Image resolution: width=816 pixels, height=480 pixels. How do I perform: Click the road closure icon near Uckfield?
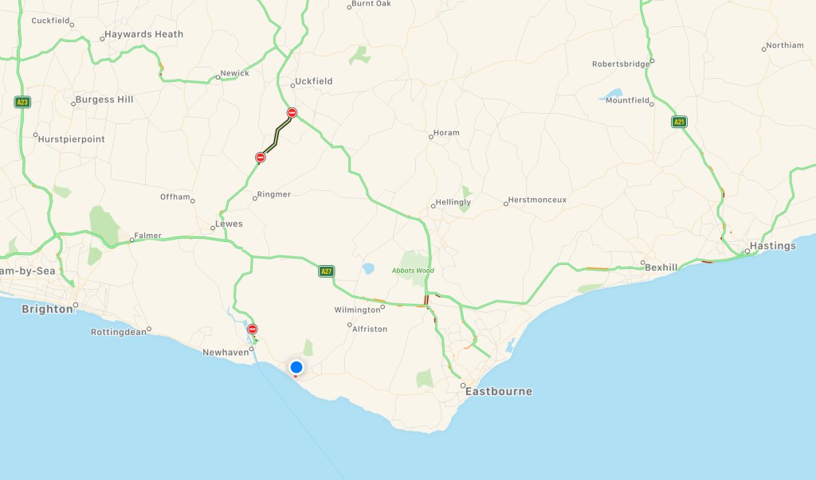tap(292, 113)
